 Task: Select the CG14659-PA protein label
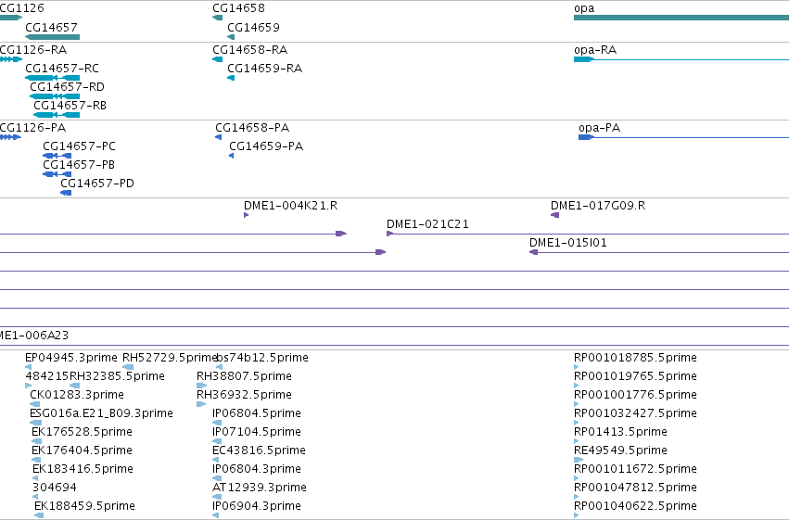266,146
